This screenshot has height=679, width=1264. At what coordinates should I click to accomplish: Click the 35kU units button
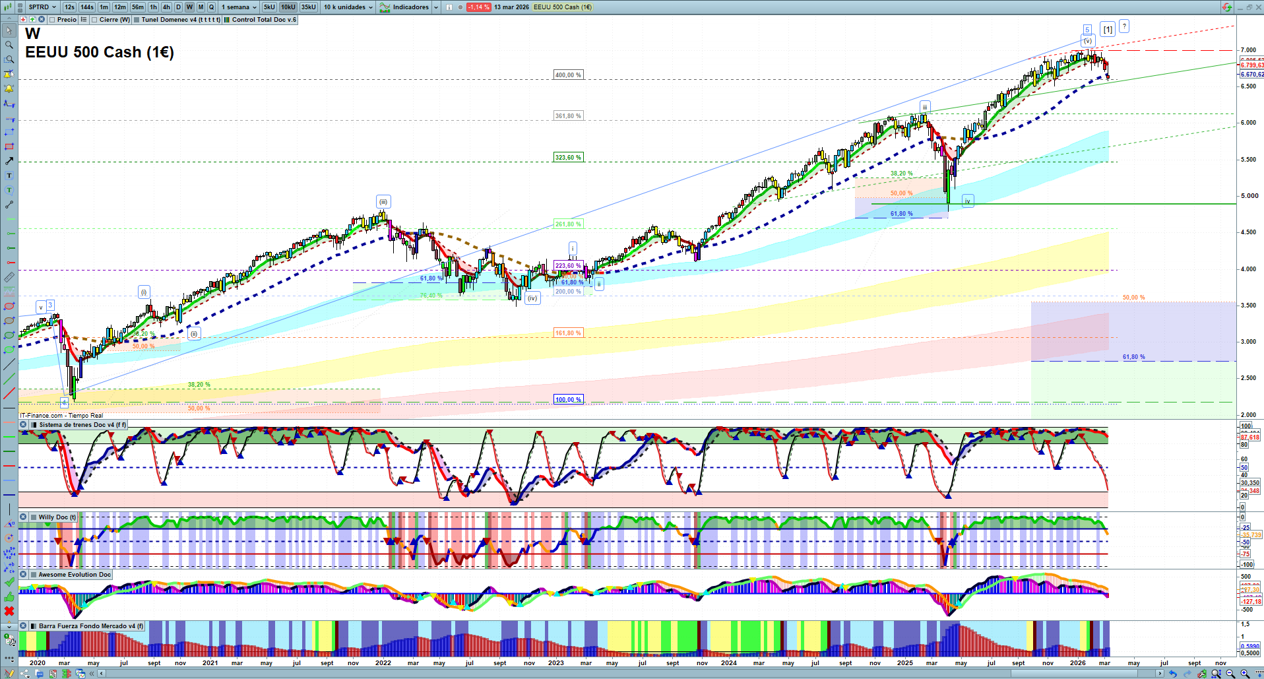click(308, 7)
